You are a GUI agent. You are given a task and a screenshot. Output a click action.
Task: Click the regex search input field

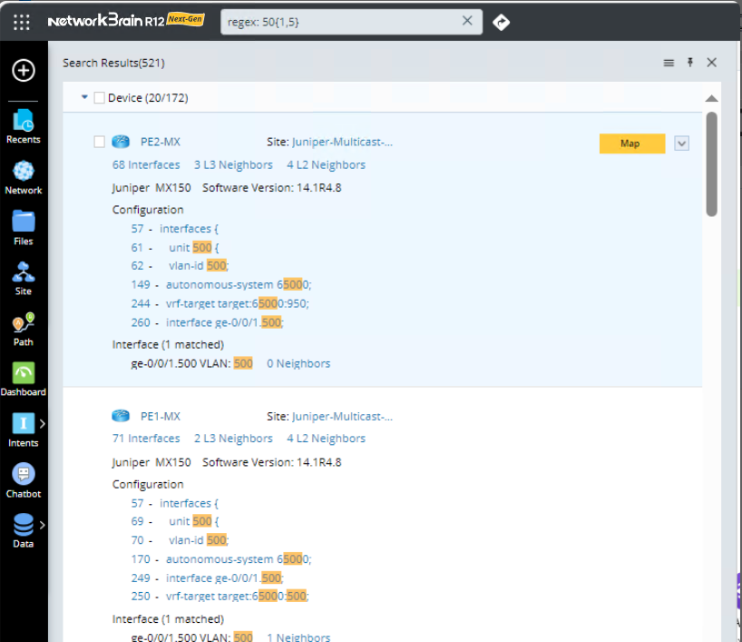[x=340, y=22]
